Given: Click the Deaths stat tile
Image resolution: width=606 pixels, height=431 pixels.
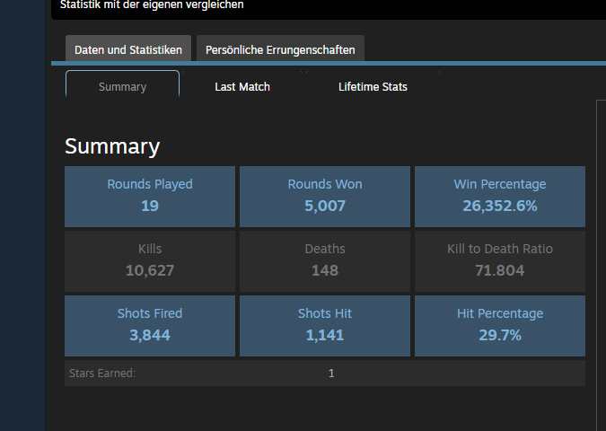Looking at the screenshot, I should click(325, 260).
